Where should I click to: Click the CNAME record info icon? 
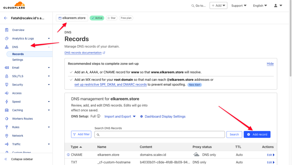[68, 154]
